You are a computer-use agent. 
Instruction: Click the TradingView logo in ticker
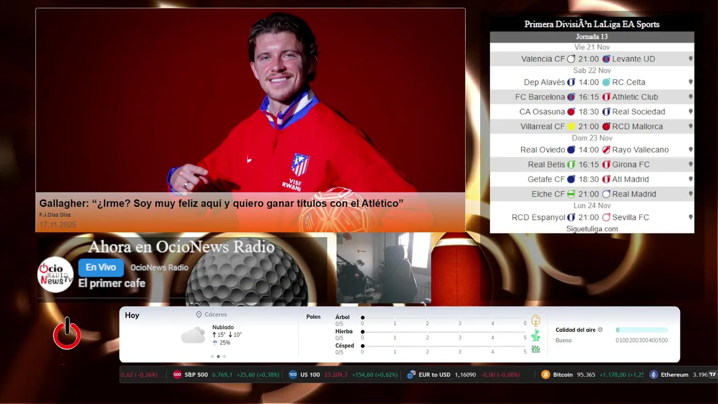pyautogui.click(x=712, y=374)
